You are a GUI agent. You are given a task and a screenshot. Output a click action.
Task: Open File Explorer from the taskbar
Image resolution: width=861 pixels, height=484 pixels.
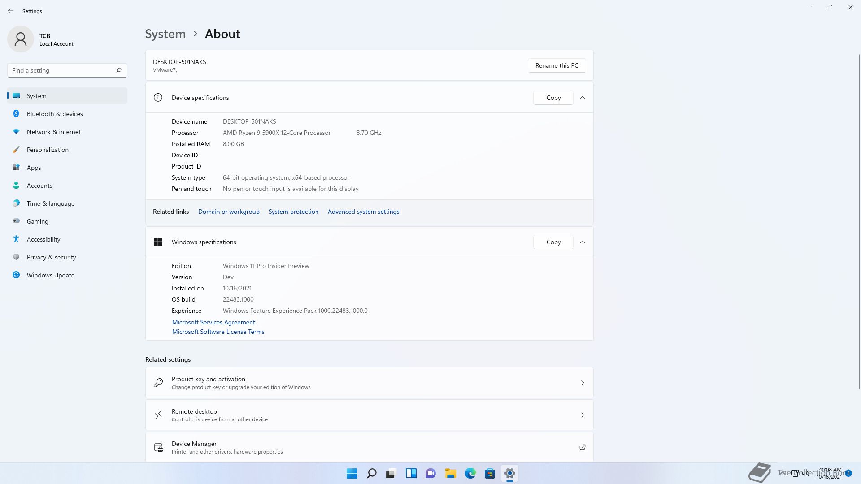(x=450, y=473)
